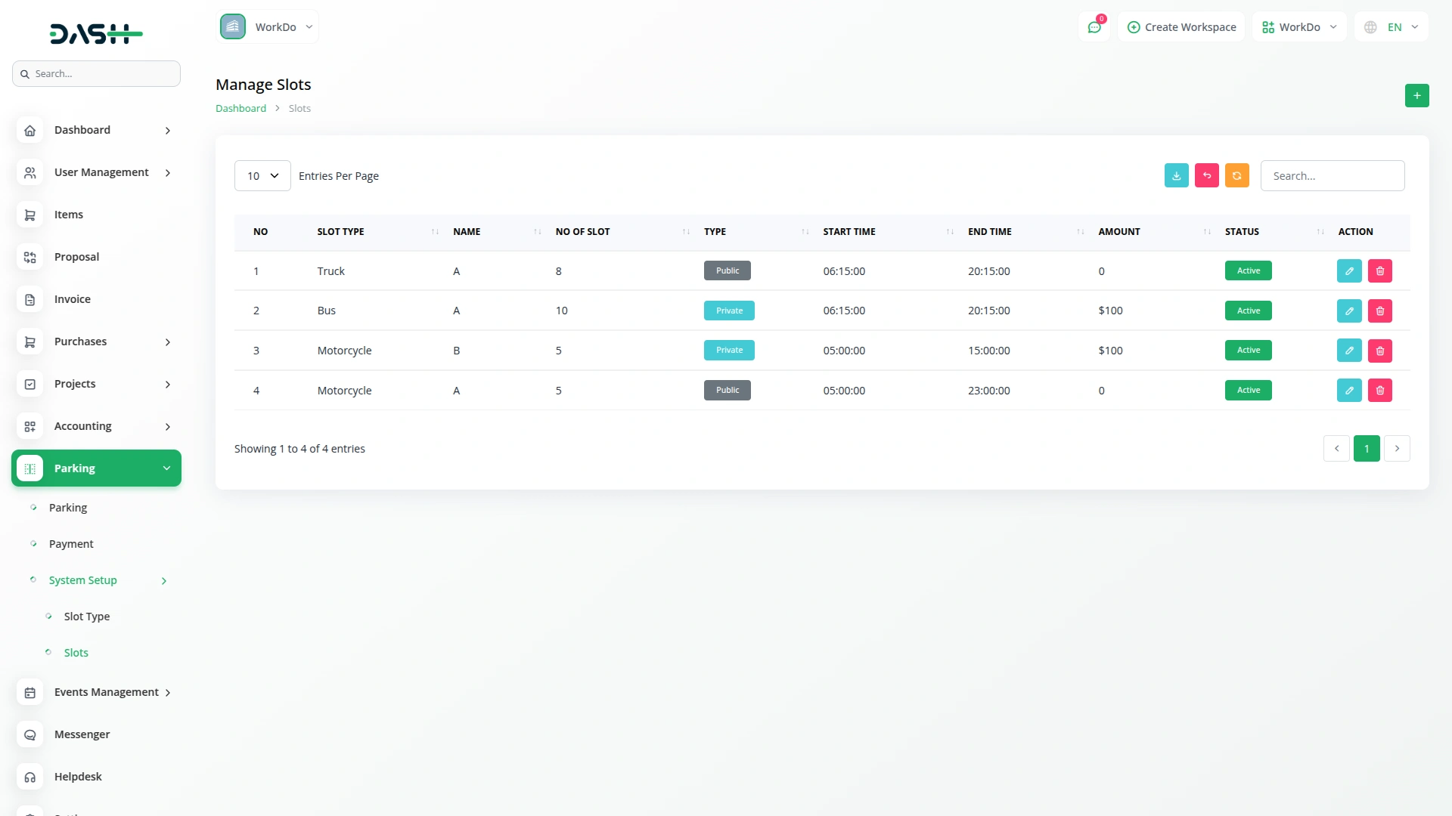The width and height of the screenshot is (1452, 816).
Task: Delete the Bus slot row
Action: [1379, 311]
